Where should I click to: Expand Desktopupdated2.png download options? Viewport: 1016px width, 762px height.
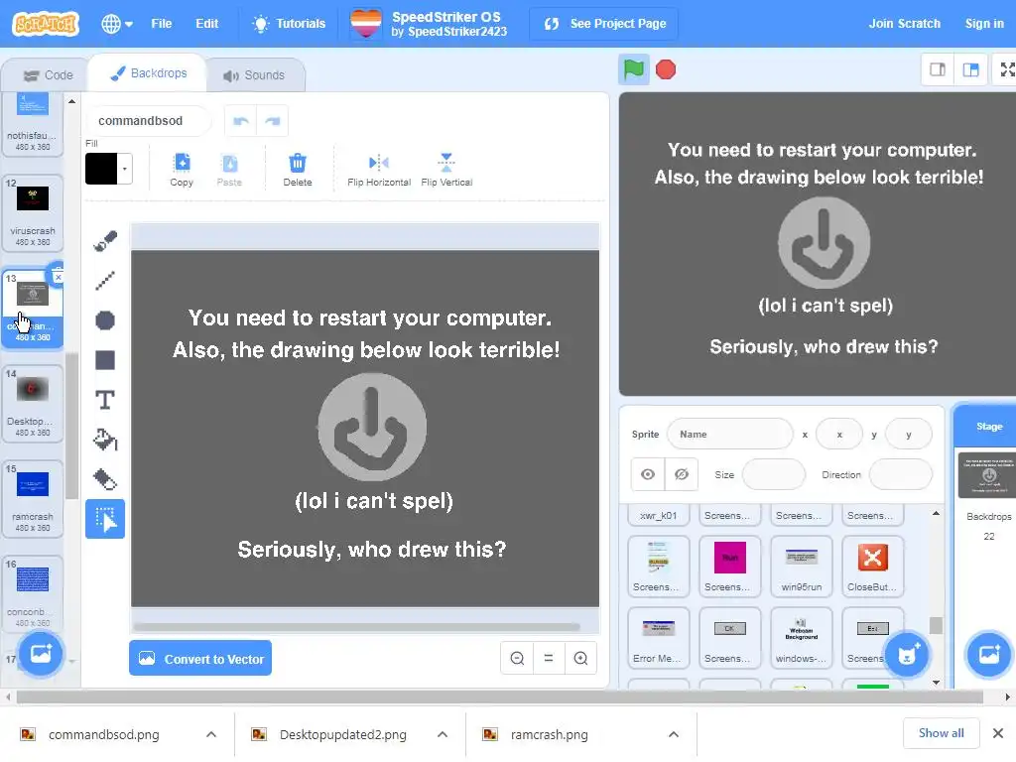pos(443,734)
